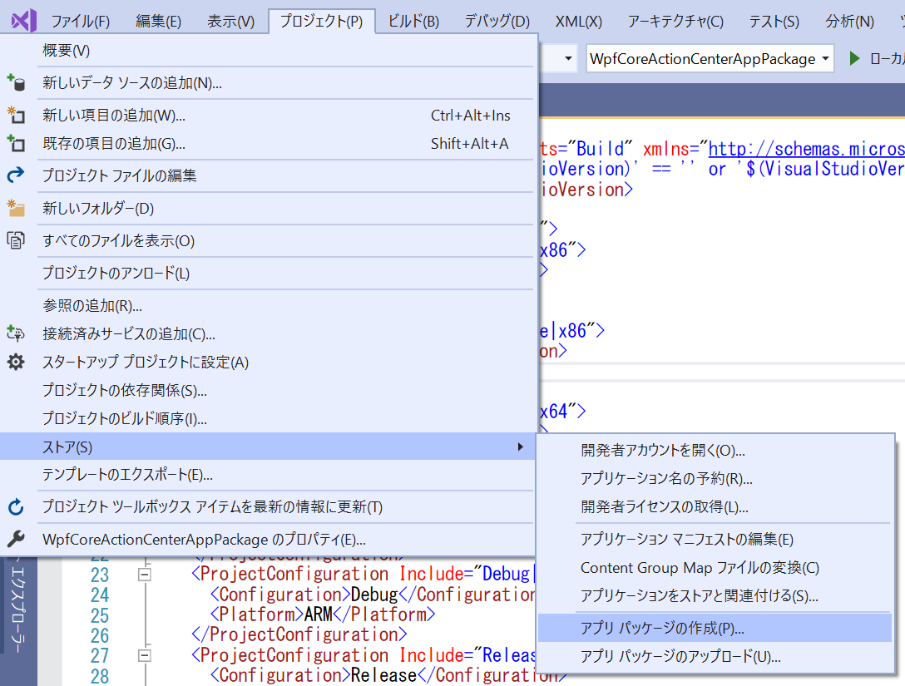Open the ビルド(B) menu

tap(413, 21)
